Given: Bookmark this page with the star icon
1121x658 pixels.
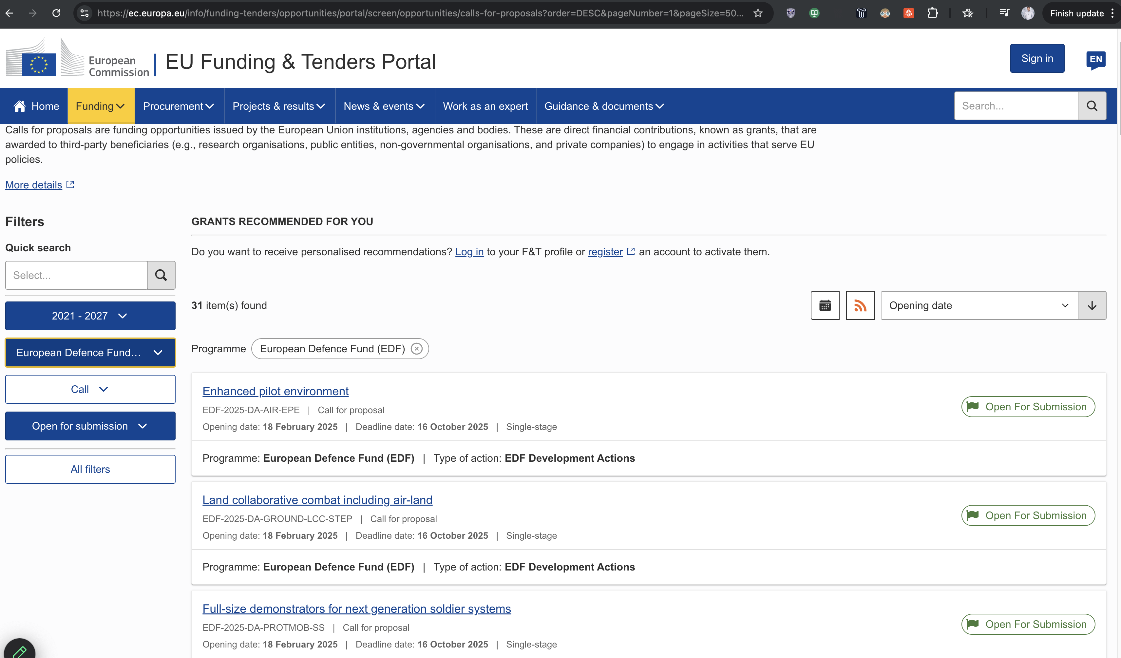Looking at the screenshot, I should [x=758, y=13].
